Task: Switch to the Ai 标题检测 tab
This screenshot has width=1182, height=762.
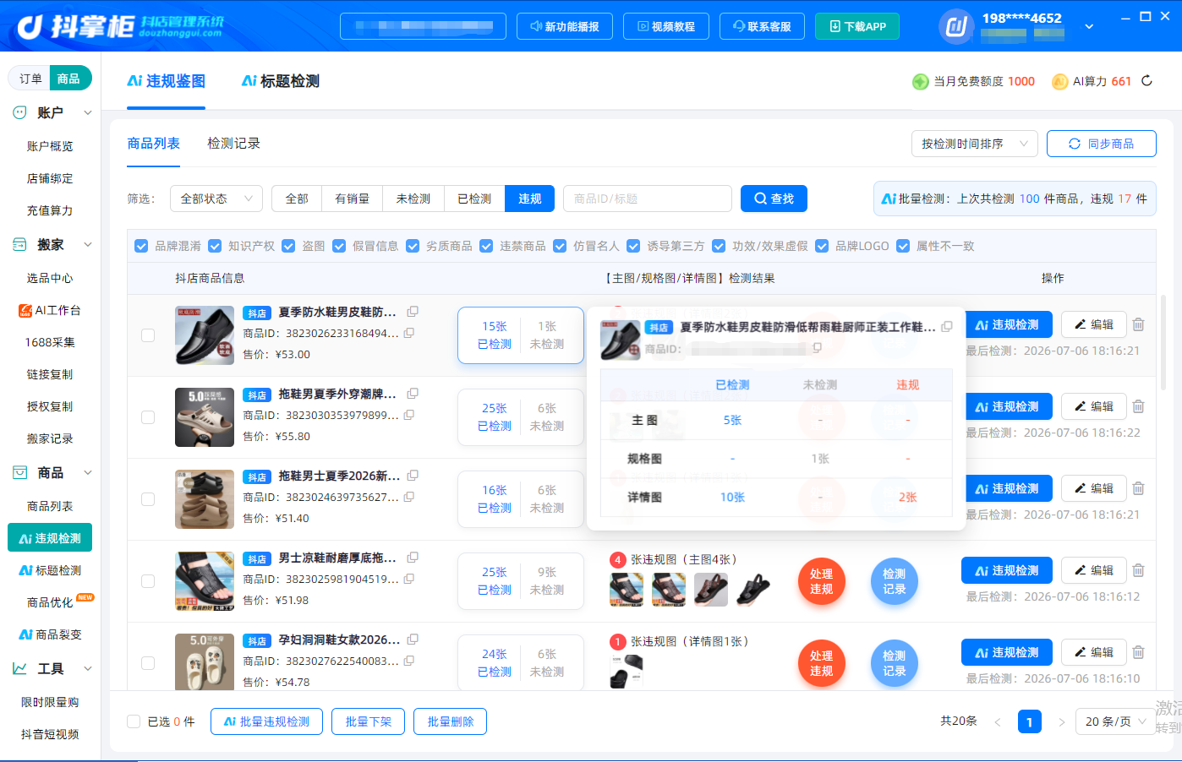Action: (280, 81)
